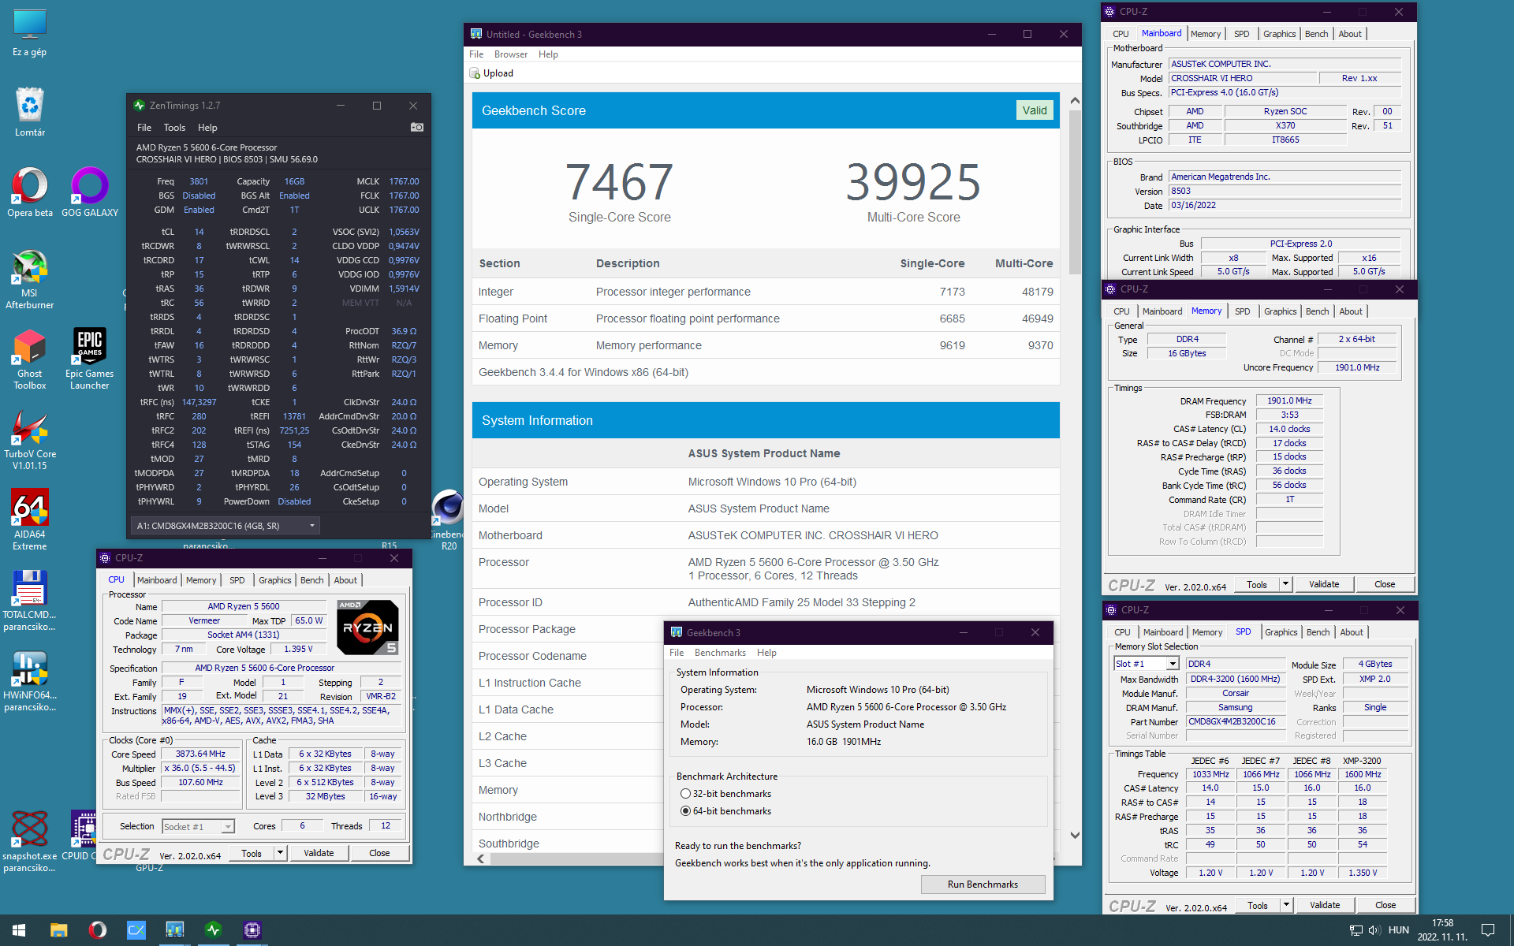
Task: Open the Lomtár recycle bin icon
Action: click(29, 112)
